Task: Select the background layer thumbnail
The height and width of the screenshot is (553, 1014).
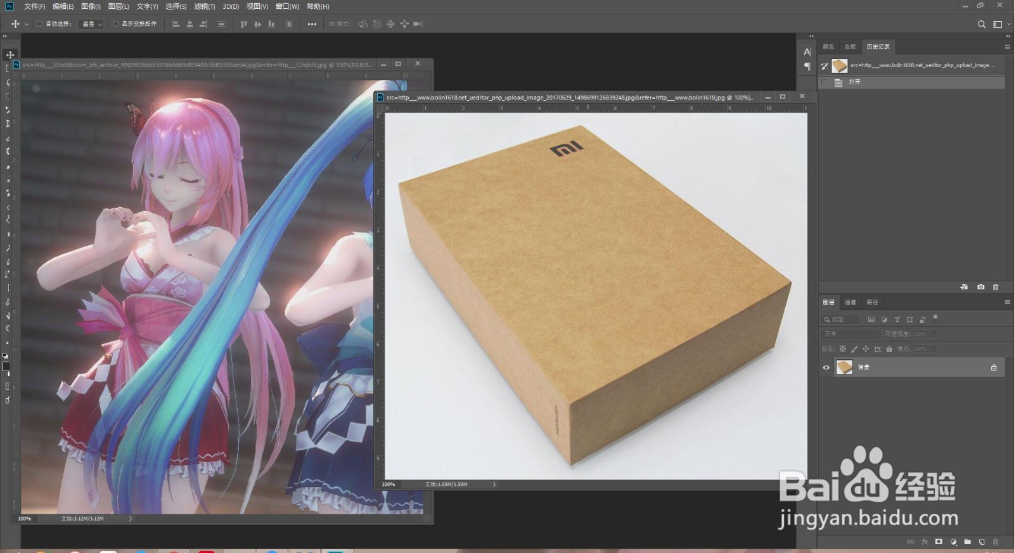Action: point(844,367)
